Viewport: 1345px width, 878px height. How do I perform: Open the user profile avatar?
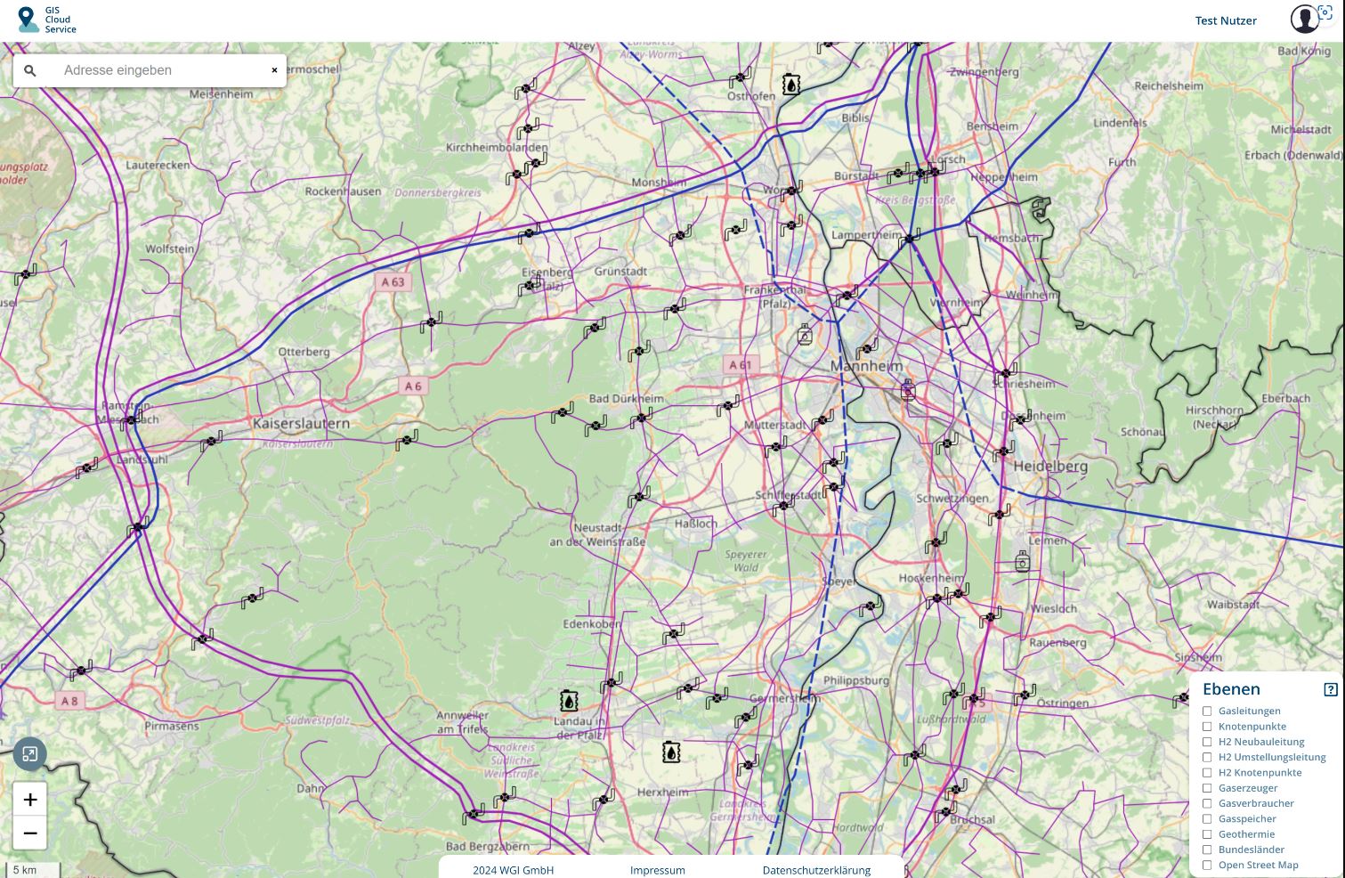(1305, 19)
